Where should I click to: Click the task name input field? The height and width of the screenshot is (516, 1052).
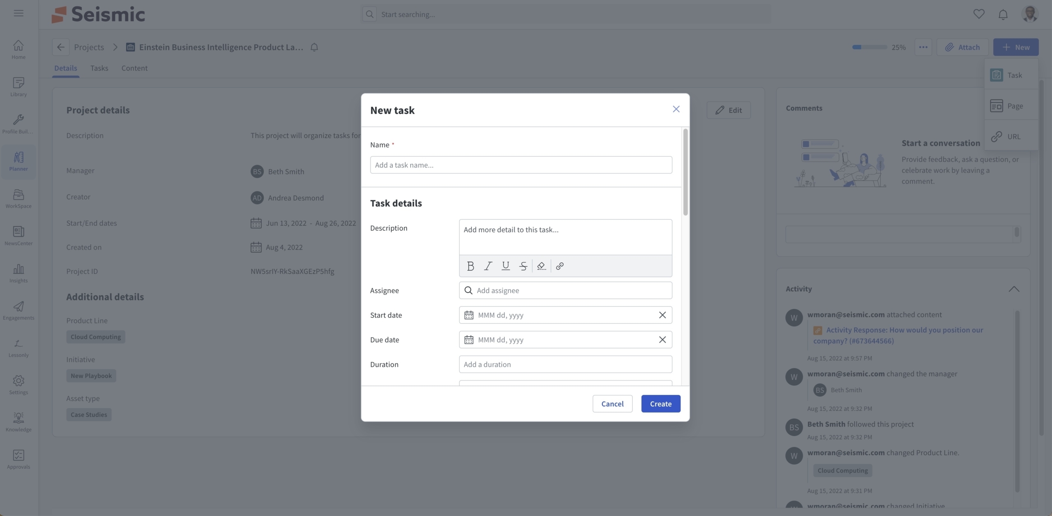tap(521, 165)
